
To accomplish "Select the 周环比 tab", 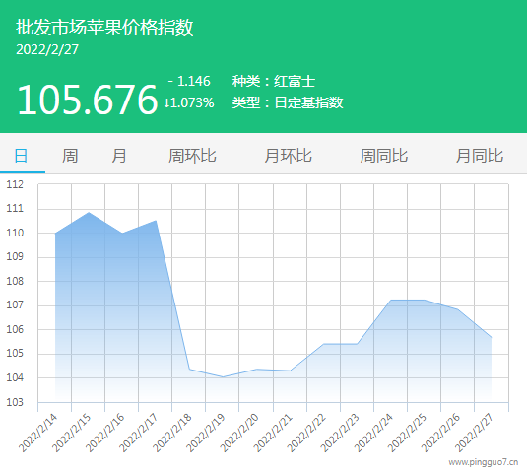I will coord(192,156).
